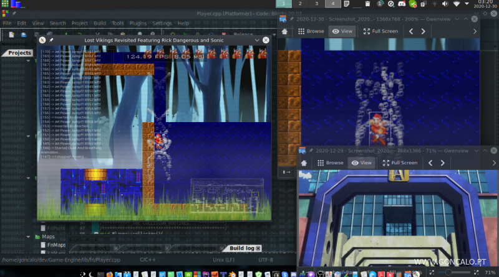This screenshot has height=277, width=499.
Task: Open Code::Blocks Tools menu
Action: [x=117, y=23]
